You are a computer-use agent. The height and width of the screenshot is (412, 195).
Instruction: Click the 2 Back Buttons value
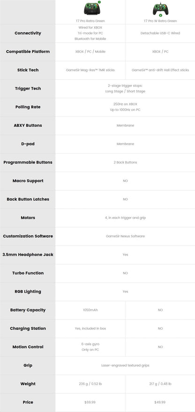125,163
